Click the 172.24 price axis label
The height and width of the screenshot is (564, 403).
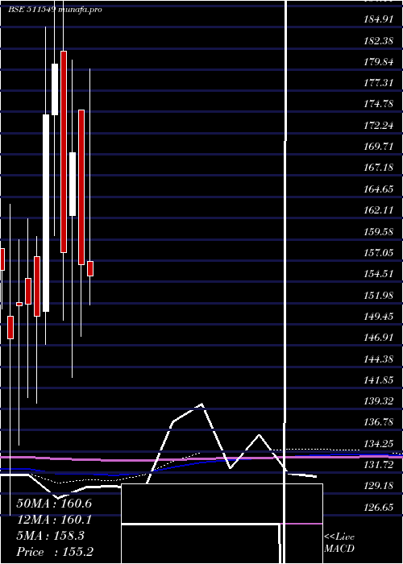point(379,126)
